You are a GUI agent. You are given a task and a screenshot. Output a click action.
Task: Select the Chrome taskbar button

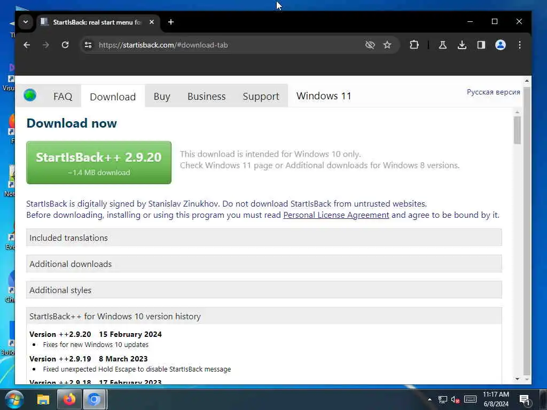pos(94,399)
